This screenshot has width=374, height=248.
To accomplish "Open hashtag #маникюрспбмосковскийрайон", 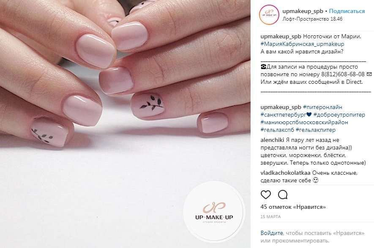I will (x=304, y=123).
